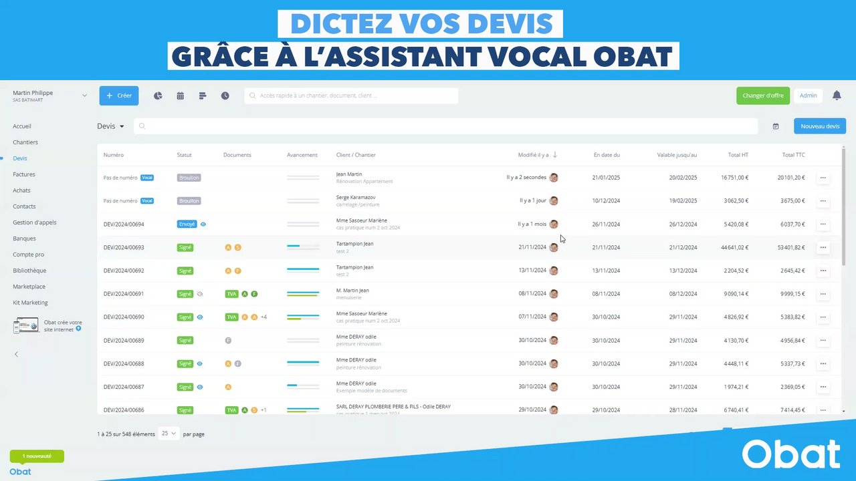The height and width of the screenshot is (481, 856).
Task: Open more actions for DEV/2024/00693
Action: (x=823, y=247)
